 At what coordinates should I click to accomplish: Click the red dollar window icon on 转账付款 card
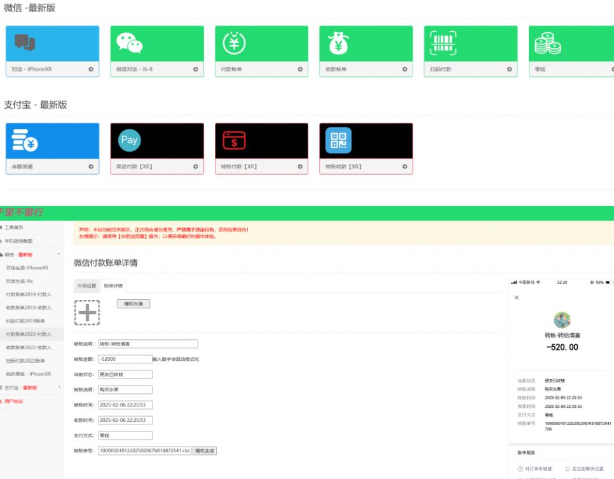pyautogui.click(x=234, y=140)
